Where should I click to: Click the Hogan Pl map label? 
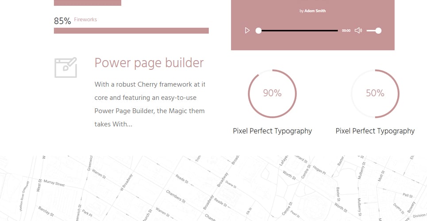pyautogui.click(x=319, y=170)
